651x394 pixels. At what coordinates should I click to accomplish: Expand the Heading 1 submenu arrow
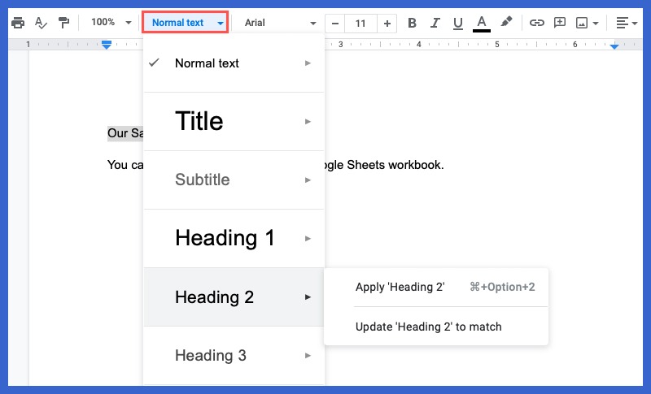point(308,238)
